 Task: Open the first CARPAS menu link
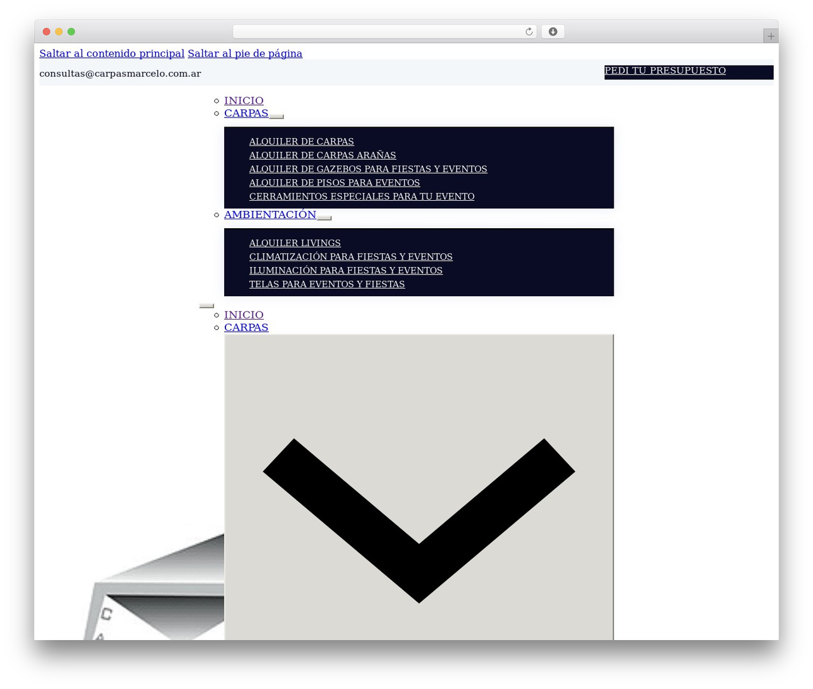[246, 113]
